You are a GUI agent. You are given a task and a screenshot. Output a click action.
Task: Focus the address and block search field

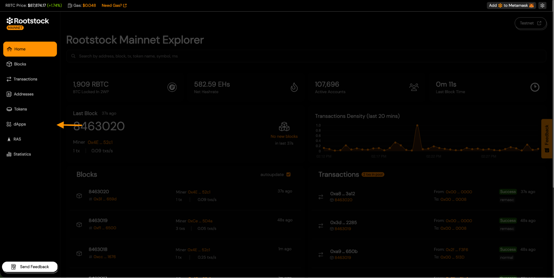point(305,56)
